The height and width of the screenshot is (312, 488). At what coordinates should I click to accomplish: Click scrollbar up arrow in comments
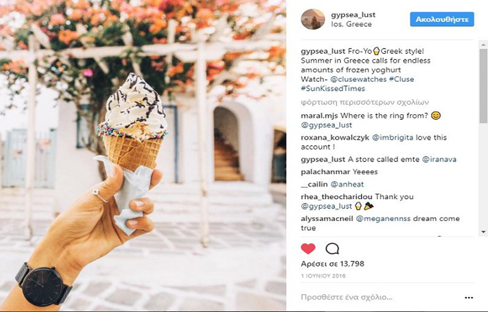coord(484,45)
